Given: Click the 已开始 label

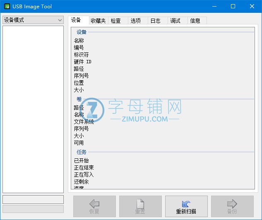Looking at the screenshot, I should tap(81, 160).
